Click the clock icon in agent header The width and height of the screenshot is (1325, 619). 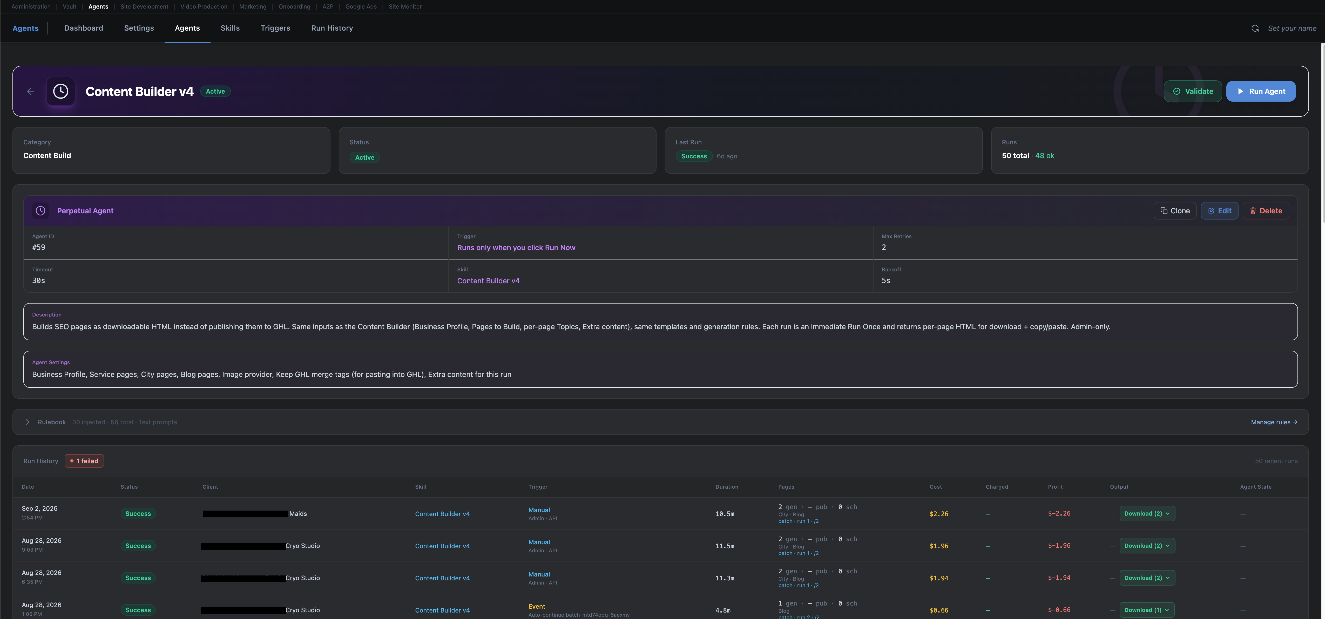pyautogui.click(x=61, y=92)
